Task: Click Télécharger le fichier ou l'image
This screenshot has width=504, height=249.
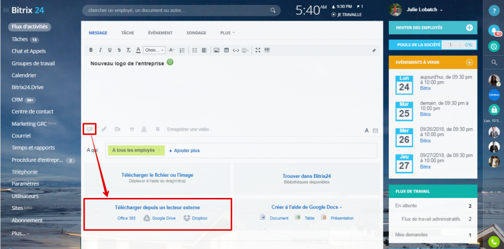Action: point(157,175)
